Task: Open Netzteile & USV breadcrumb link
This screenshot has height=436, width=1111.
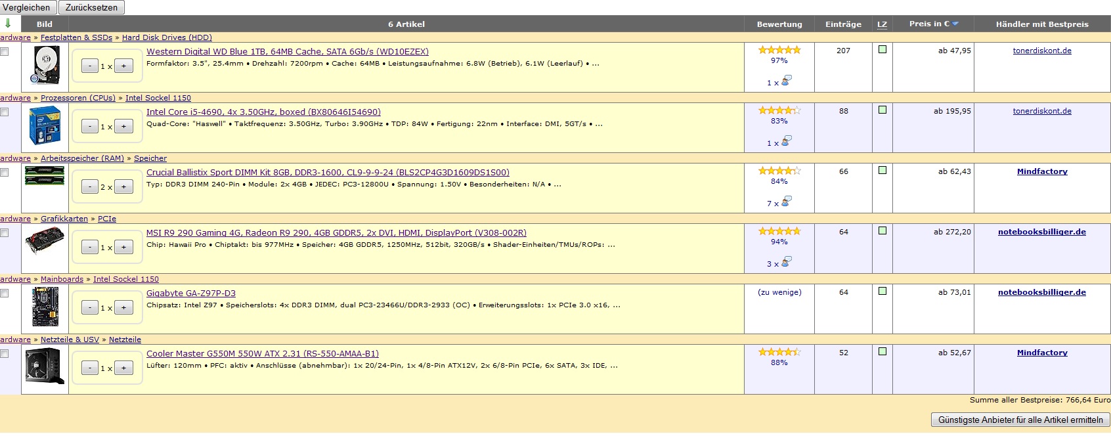Action: click(x=70, y=339)
